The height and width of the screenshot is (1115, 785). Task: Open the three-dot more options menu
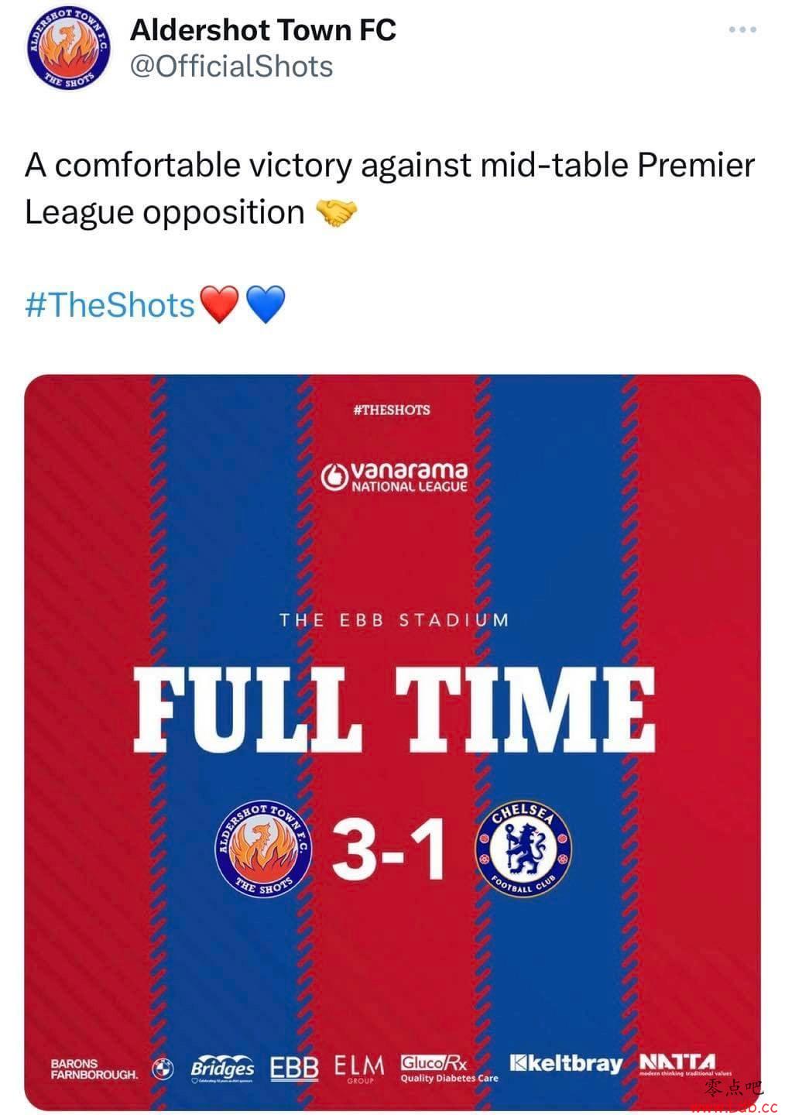click(x=742, y=29)
